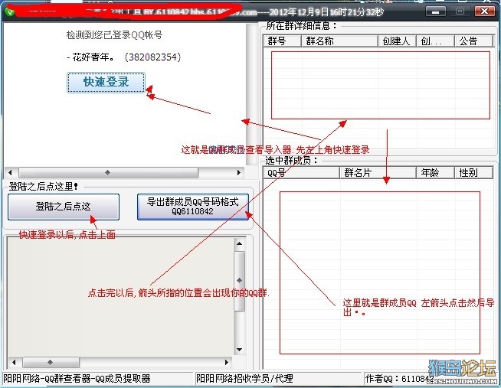The width and height of the screenshot is (501, 388).
Task: Click left arrow of log box horizontal scrollbar
Action: pyautogui.click(x=14, y=363)
